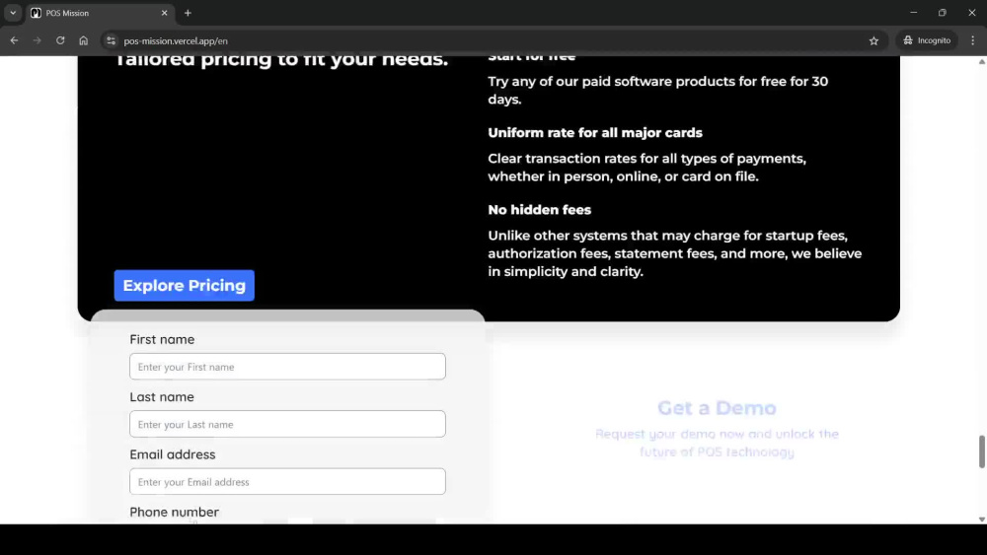This screenshot has height=555, width=987.
Task: Click the Explore Pricing button
Action: [x=185, y=285]
